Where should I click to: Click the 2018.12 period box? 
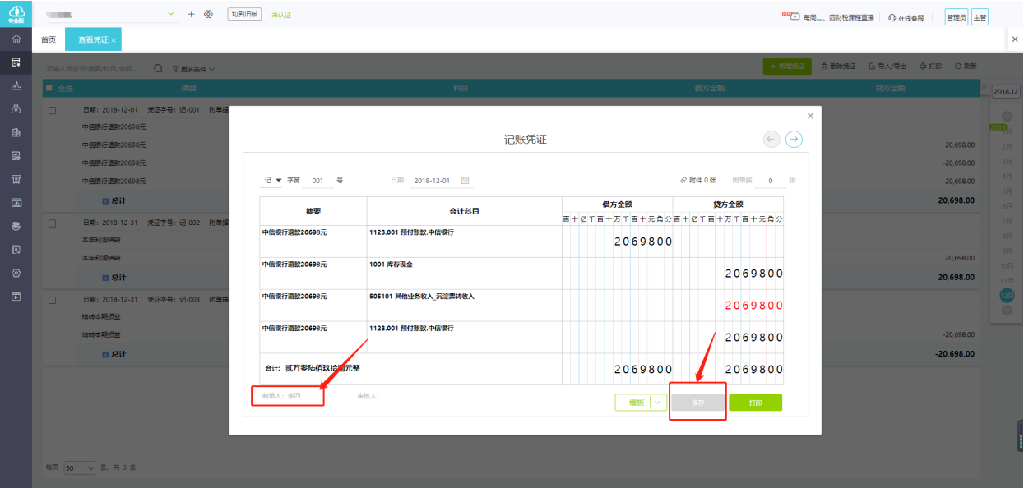(x=1006, y=92)
